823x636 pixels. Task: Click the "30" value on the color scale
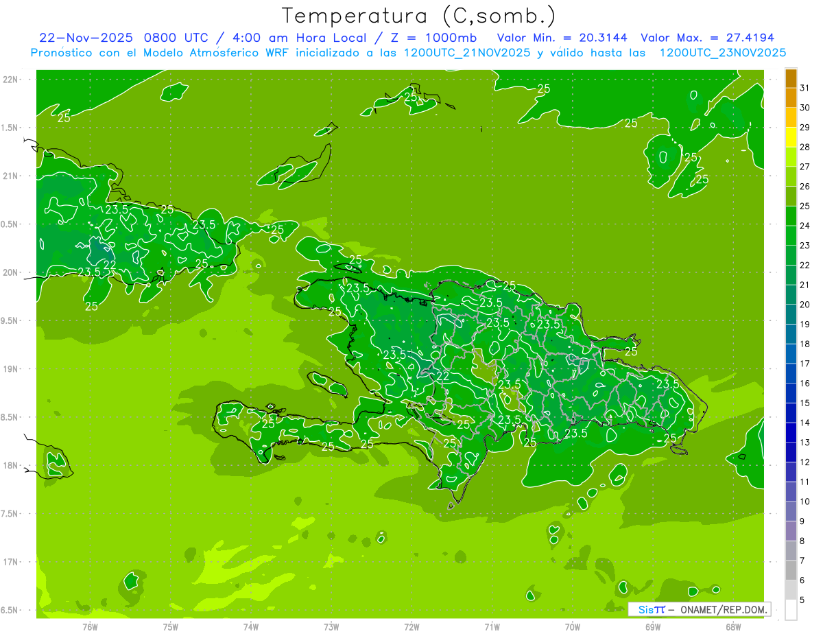click(805, 107)
